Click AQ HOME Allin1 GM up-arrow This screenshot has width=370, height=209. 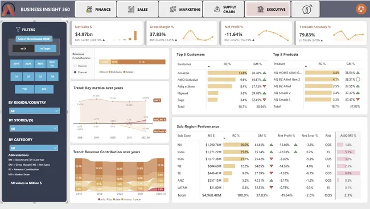coord(358,73)
